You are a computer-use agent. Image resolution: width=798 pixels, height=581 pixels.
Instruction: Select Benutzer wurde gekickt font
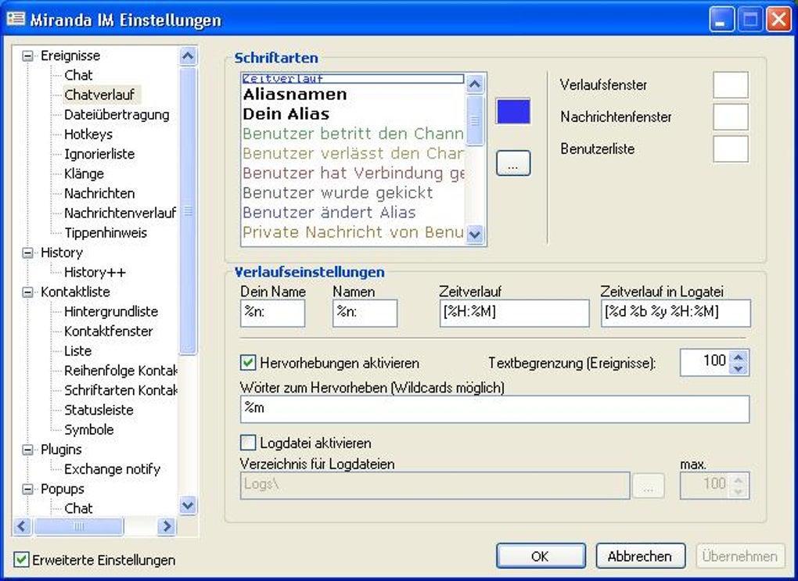pos(353,193)
